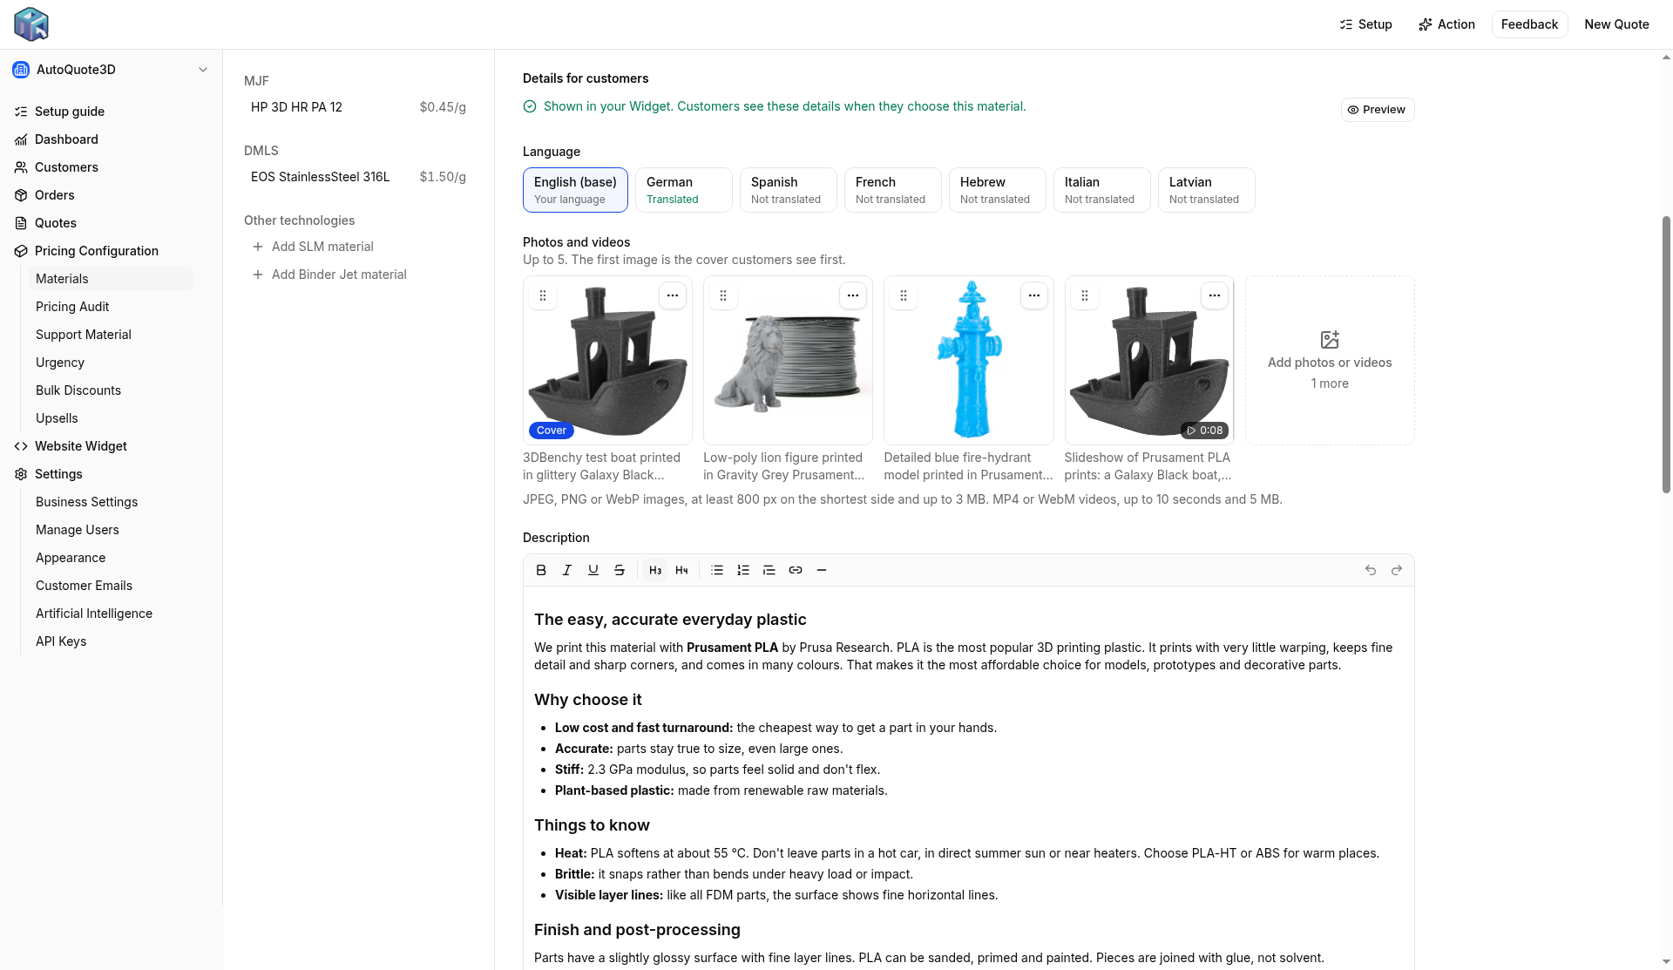Image resolution: width=1673 pixels, height=970 pixels.
Task: Undo the last description edit
Action: [x=1371, y=570]
